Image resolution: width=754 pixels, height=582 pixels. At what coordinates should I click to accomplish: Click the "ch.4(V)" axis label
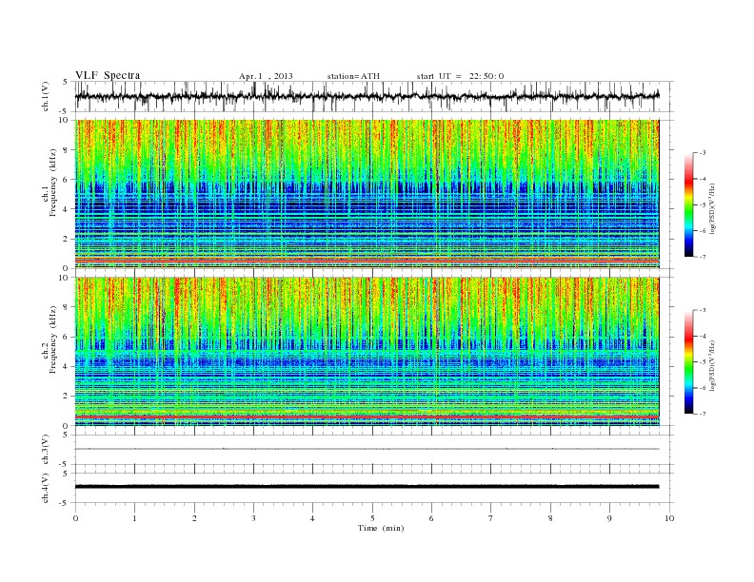pyautogui.click(x=46, y=488)
